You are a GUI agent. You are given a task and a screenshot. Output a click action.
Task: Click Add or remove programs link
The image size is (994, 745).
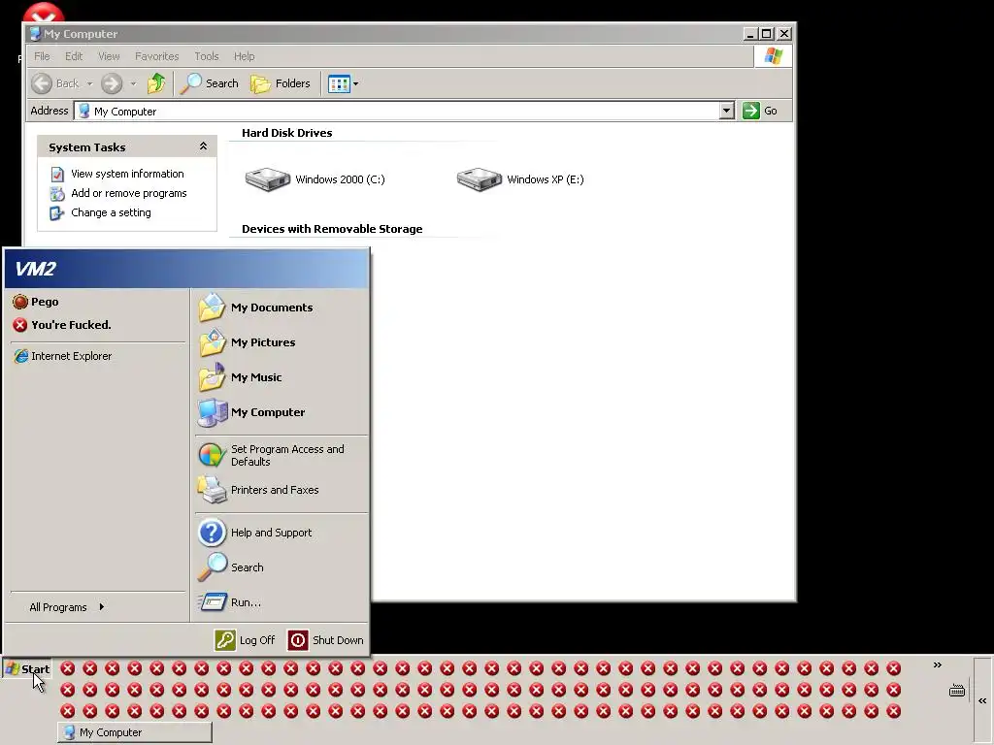129,193
